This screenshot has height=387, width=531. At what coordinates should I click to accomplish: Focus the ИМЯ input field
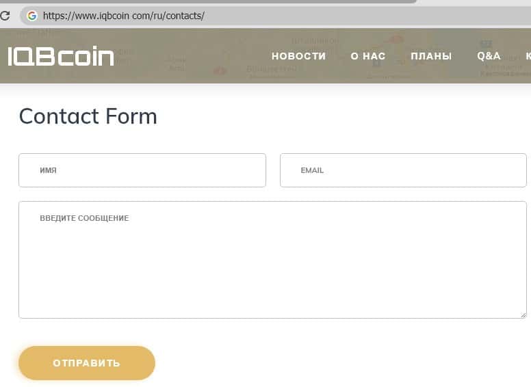142,170
